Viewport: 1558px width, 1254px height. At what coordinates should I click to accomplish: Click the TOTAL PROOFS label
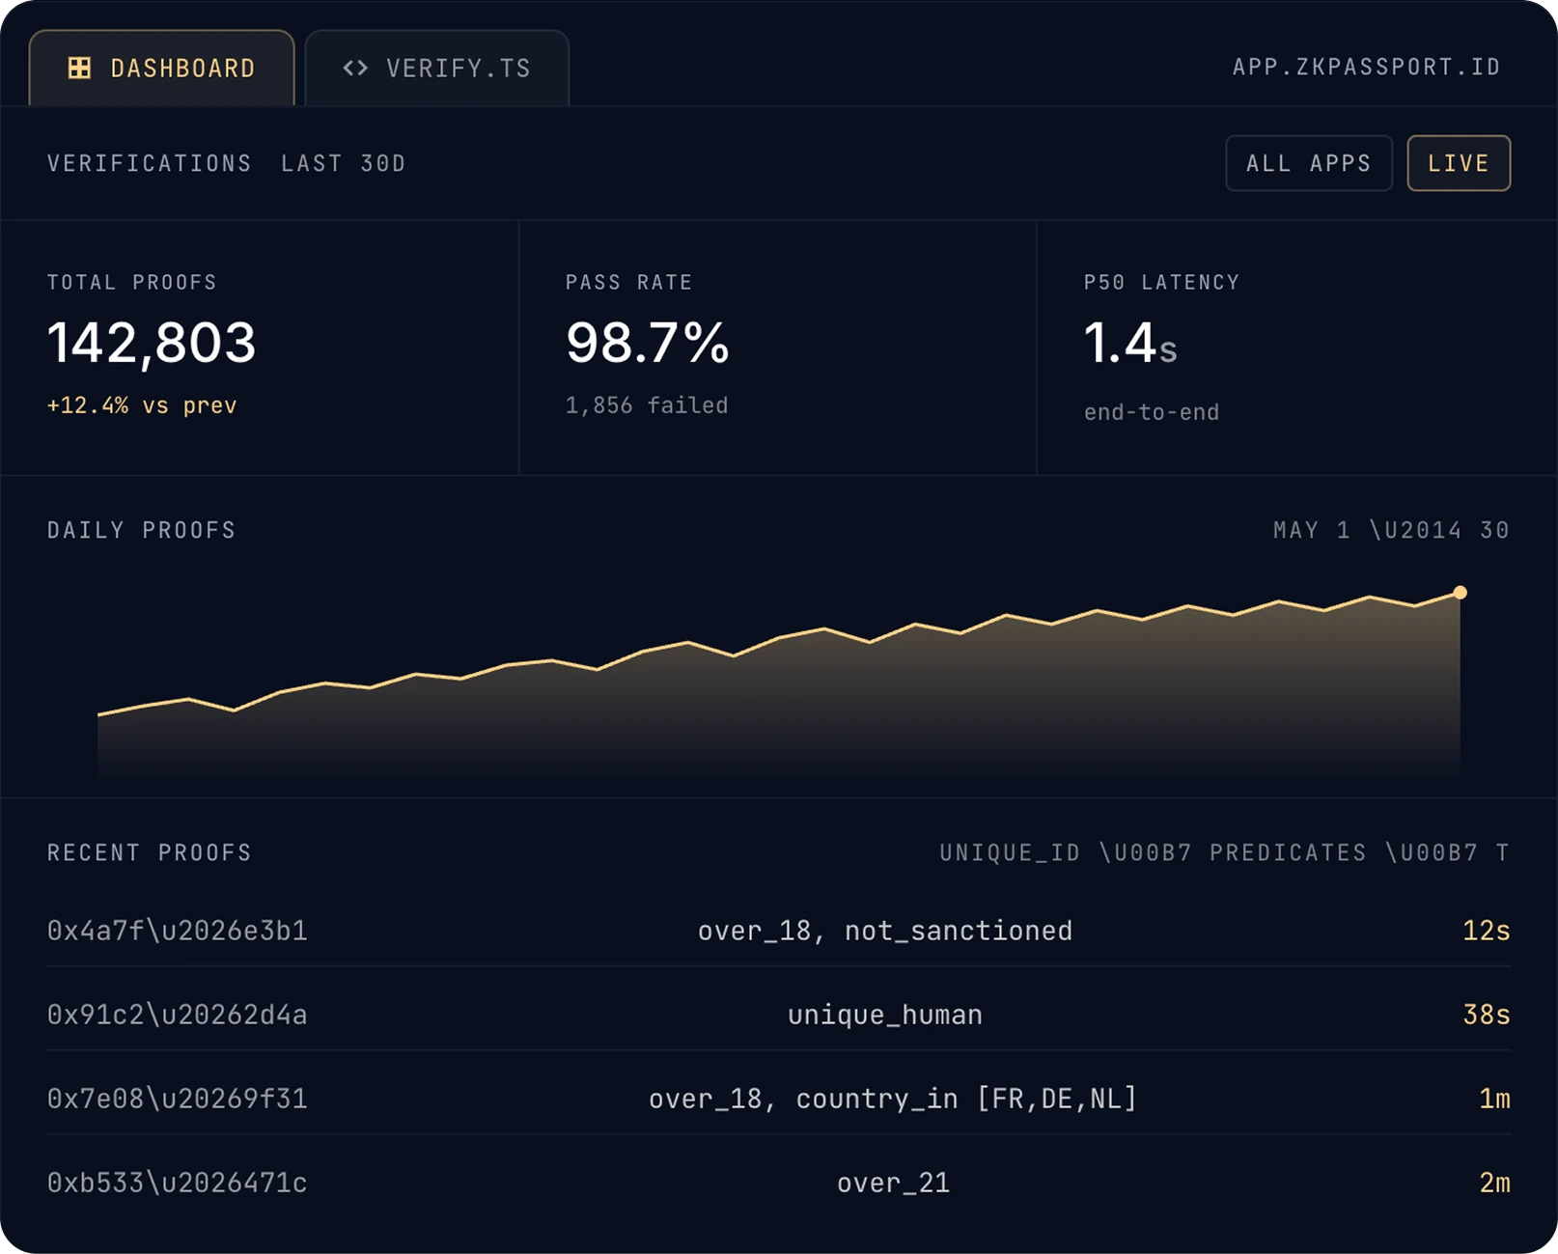132,282
